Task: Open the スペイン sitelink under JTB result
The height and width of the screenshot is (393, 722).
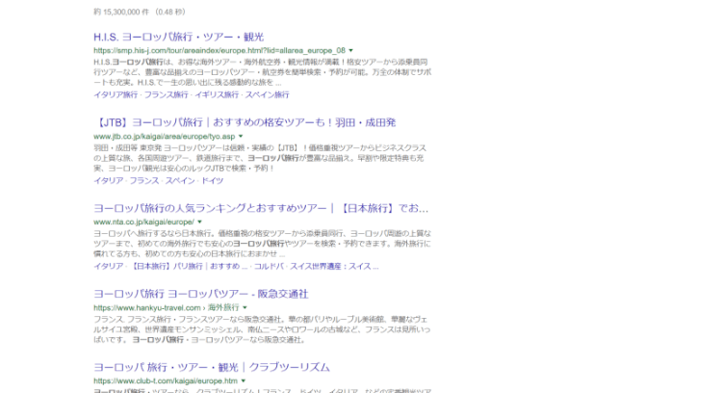Action: pos(180,180)
